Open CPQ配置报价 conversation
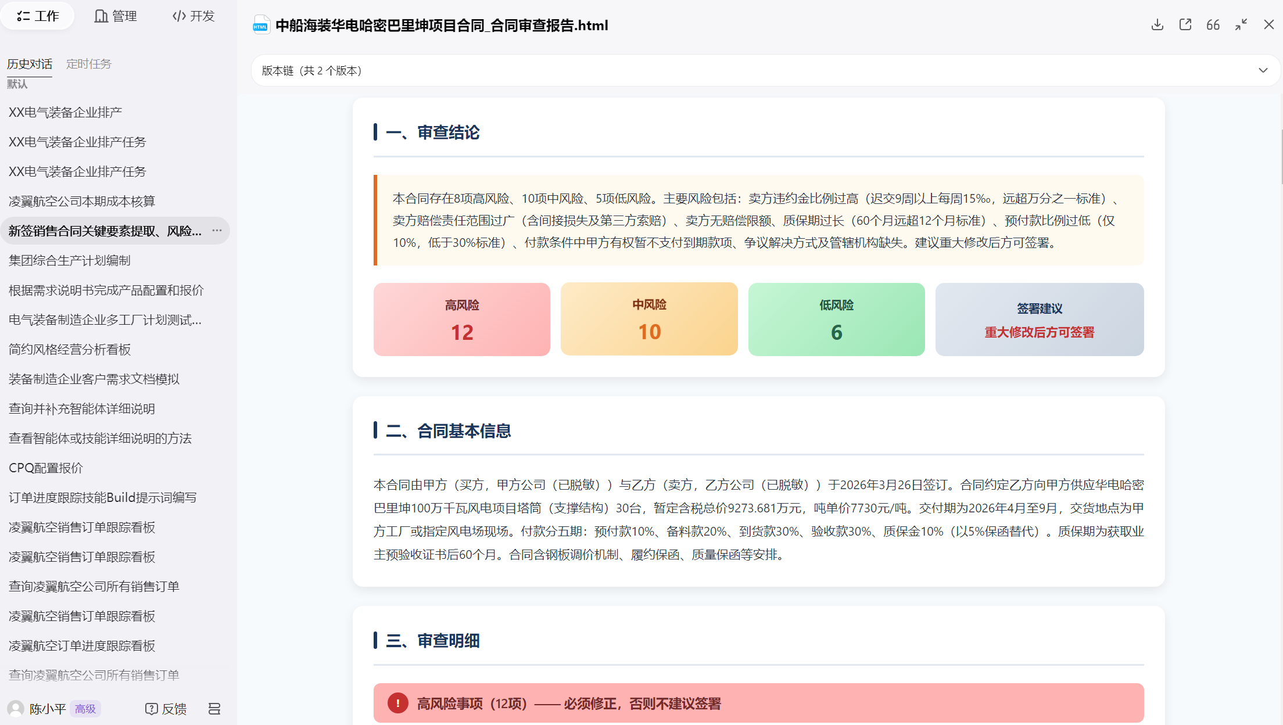Viewport: 1283px width, 725px height. click(x=46, y=468)
